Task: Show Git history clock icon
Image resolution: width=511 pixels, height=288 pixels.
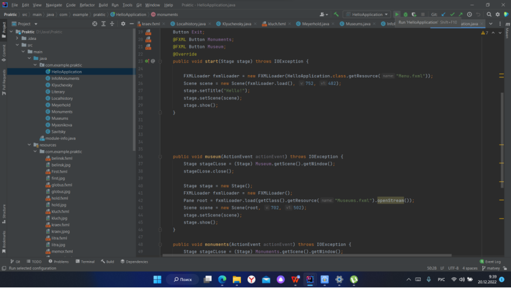Action: tap(469, 14)
